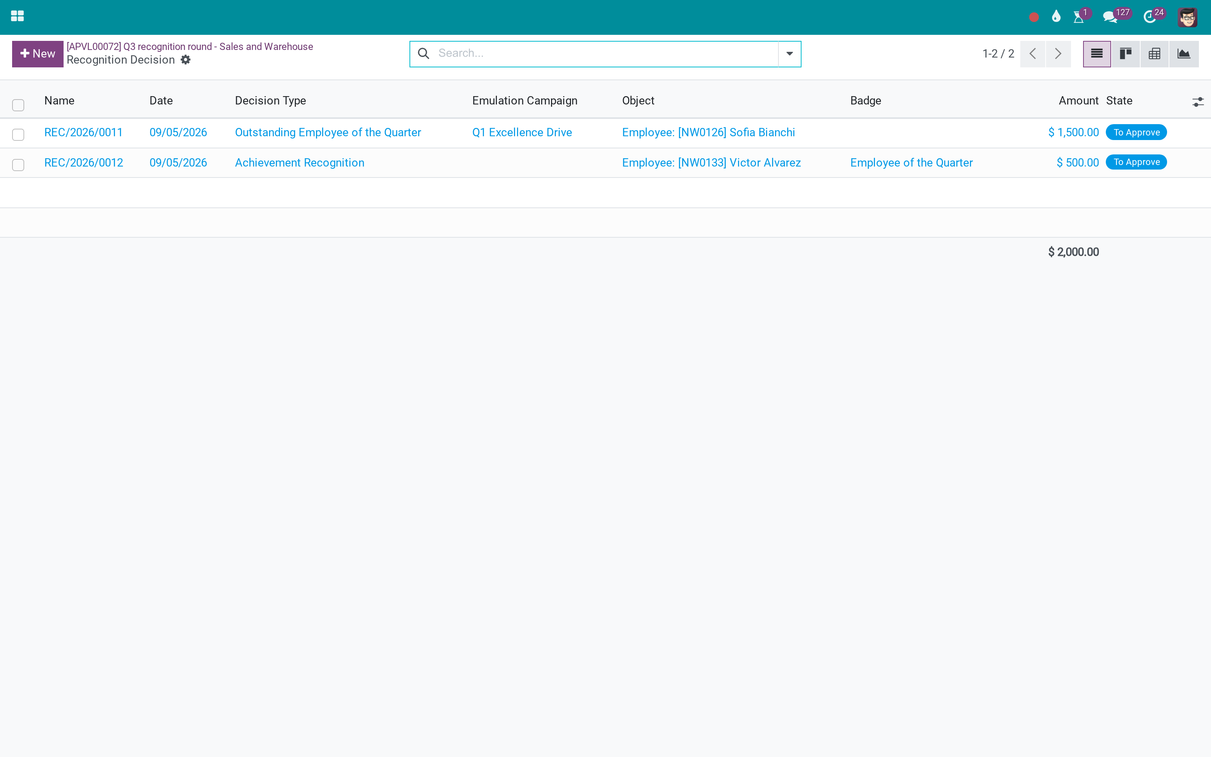Viewport: 1211px width, 757px height.
Task: Click Q1 Excellence Drive campaign
Action: click(522, 133)
